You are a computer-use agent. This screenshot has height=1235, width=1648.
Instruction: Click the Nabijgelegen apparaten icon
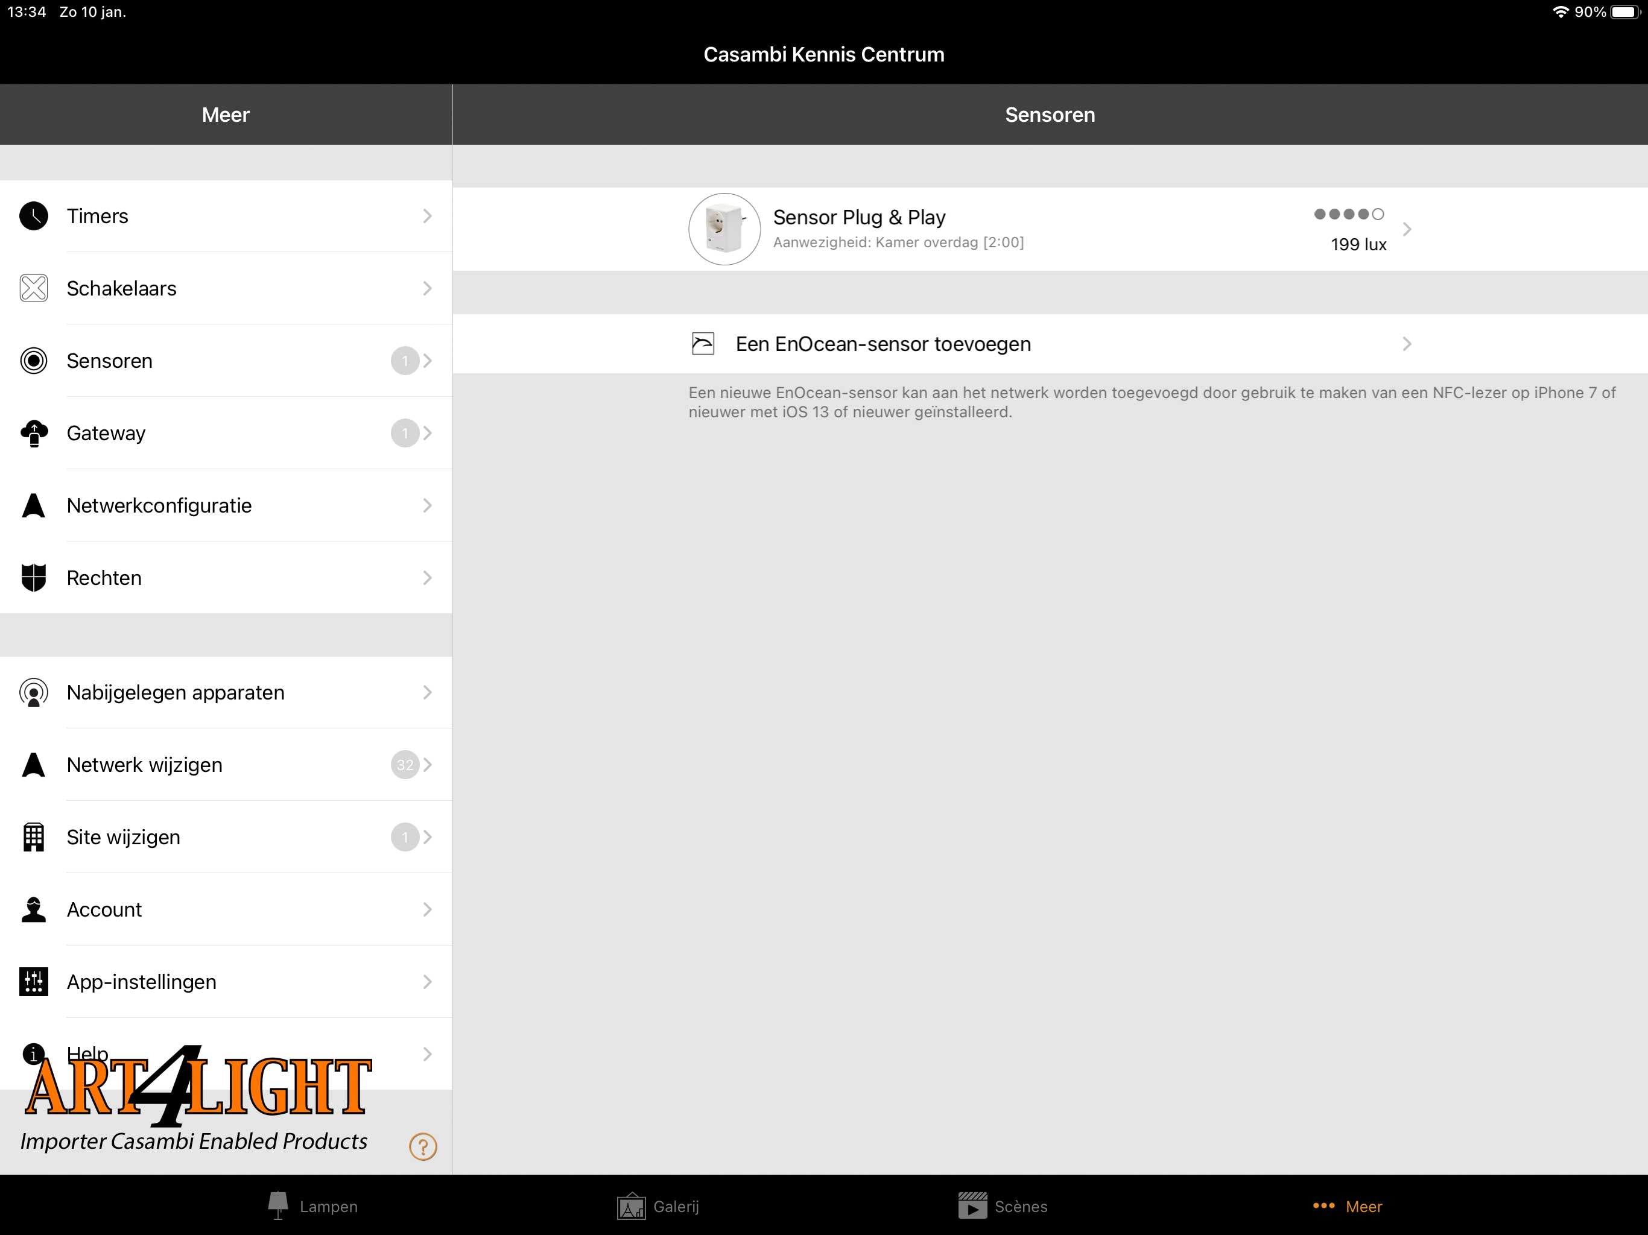pos(34,693)
